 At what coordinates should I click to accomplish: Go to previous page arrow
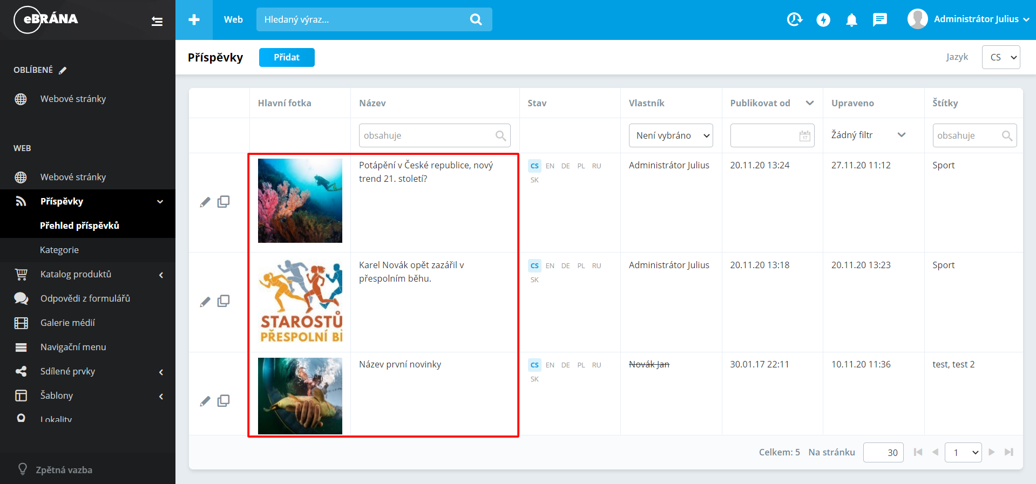point(936,452)
